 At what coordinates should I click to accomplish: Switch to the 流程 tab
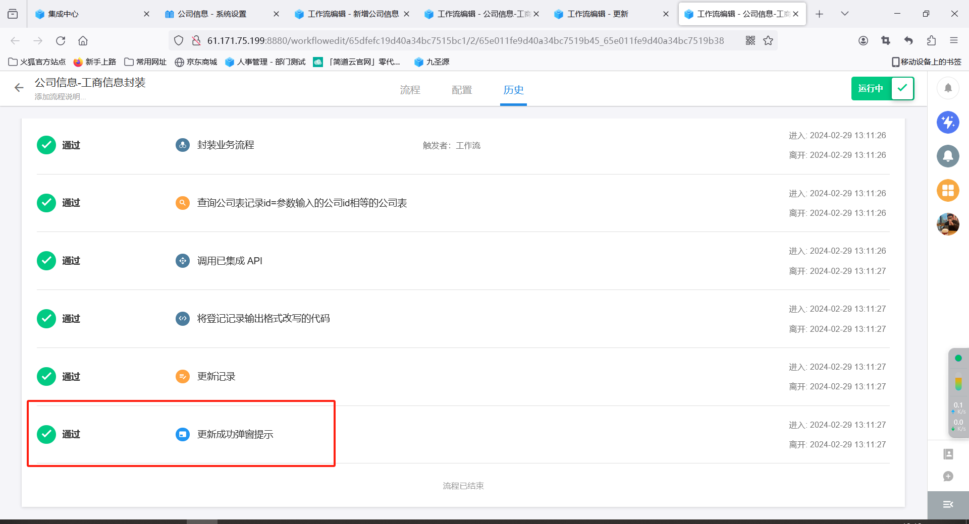click(410, 90)
